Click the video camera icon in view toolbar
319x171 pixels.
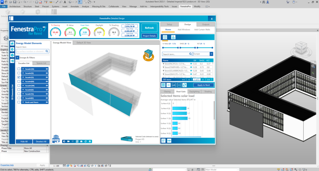(69, 141)
